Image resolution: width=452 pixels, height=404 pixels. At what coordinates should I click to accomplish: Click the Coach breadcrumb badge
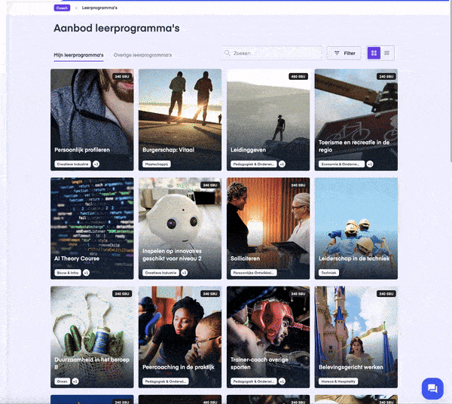tap(62, 8)
